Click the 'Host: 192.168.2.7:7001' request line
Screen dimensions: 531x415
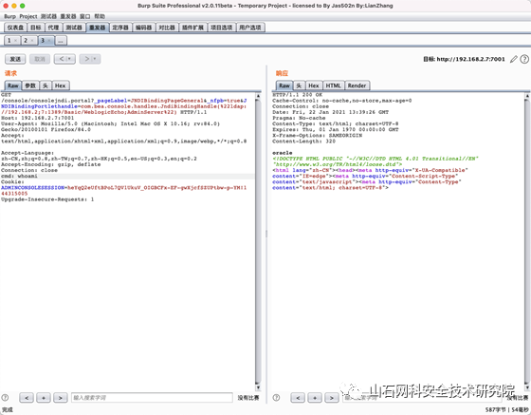(x=37, y=118)
